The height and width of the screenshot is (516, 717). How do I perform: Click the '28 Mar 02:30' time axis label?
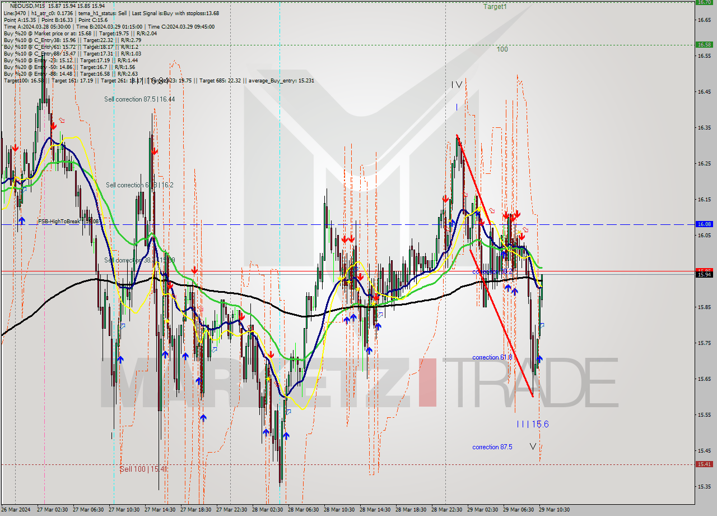pyautogui.click(x=267, y=510)
